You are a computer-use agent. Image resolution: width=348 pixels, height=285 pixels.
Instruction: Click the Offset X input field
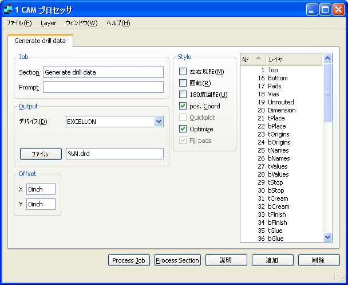coord(41,189)
